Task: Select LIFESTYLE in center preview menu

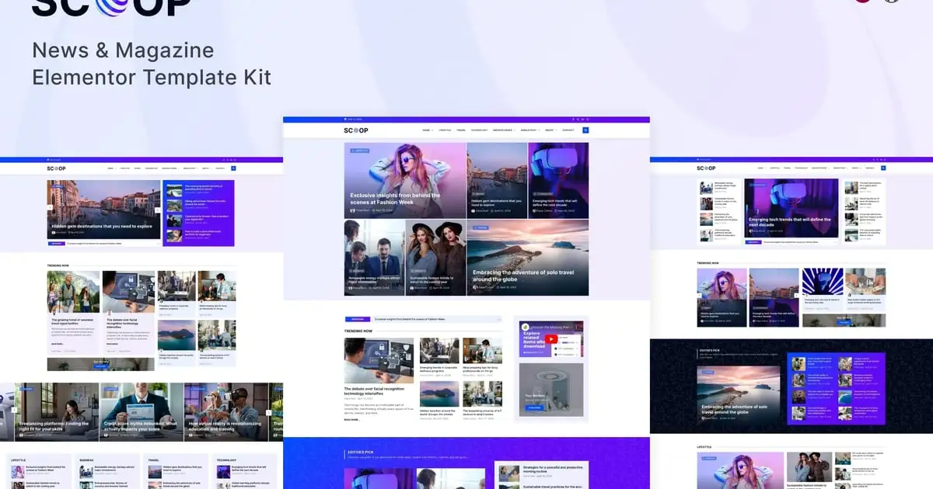Action: [445, 130]
